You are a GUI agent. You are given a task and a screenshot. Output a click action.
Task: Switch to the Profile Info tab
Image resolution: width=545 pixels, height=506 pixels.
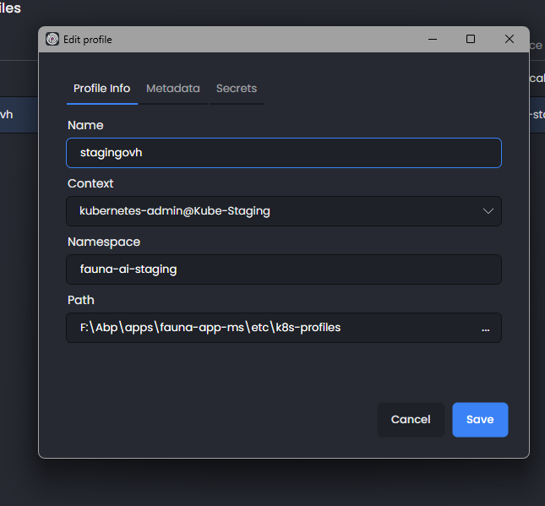(x=101, y=89)
